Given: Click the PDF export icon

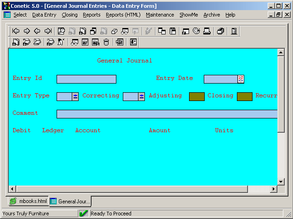Looking at the screenshot, I should pyautogui.click(x=119, y=42).
